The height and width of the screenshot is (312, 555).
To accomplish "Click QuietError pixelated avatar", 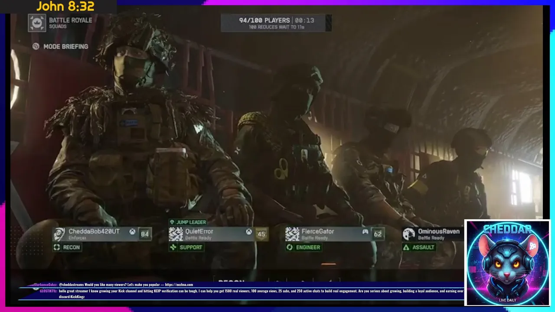I will pos(176,234).
